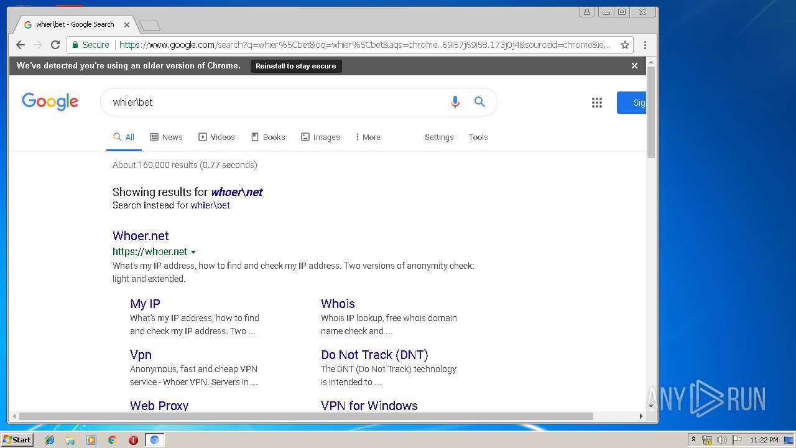Open the Do Not Track (DNT) sitelink

pyautogui.click(x=374, y=355)
